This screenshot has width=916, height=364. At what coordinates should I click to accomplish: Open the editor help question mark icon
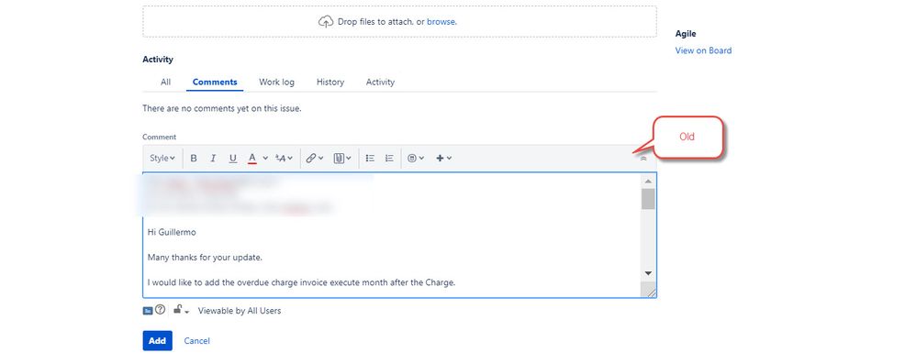pyautogui.click(x=160, y=310)
